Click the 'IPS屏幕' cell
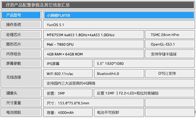The width and height of the screenshot is (196, 118). pos(68,63)
